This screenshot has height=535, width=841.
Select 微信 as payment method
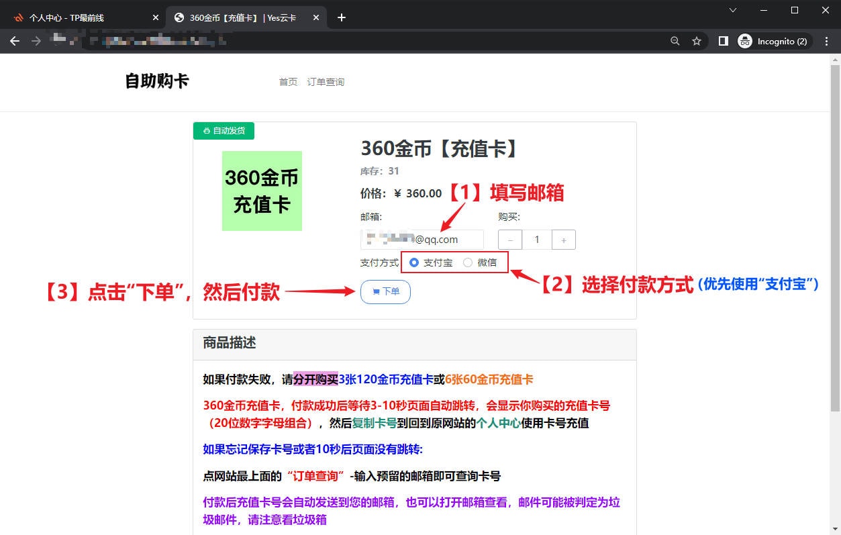[468, 262]
